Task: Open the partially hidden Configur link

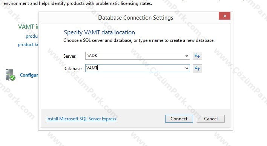Action: (29, 75)
